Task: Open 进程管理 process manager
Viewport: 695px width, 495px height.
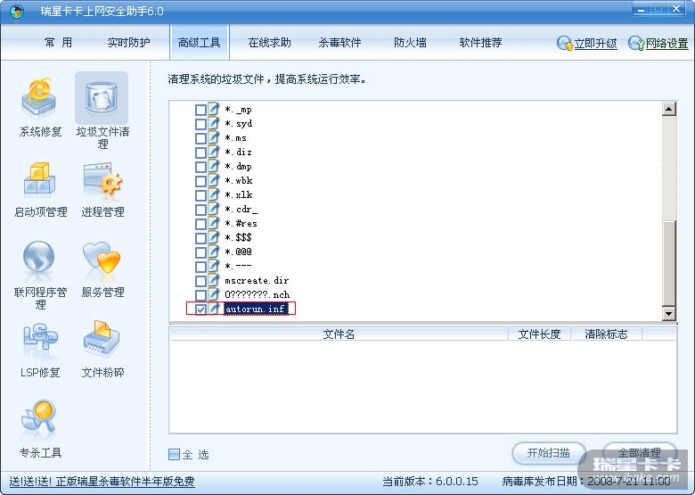Action: coord(102,190)
